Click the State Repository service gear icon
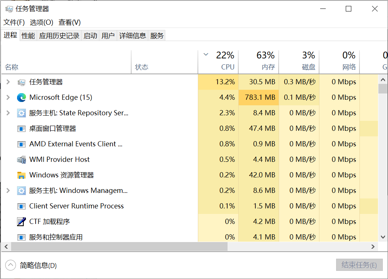The image size is (388, 279). pos(21,113)
